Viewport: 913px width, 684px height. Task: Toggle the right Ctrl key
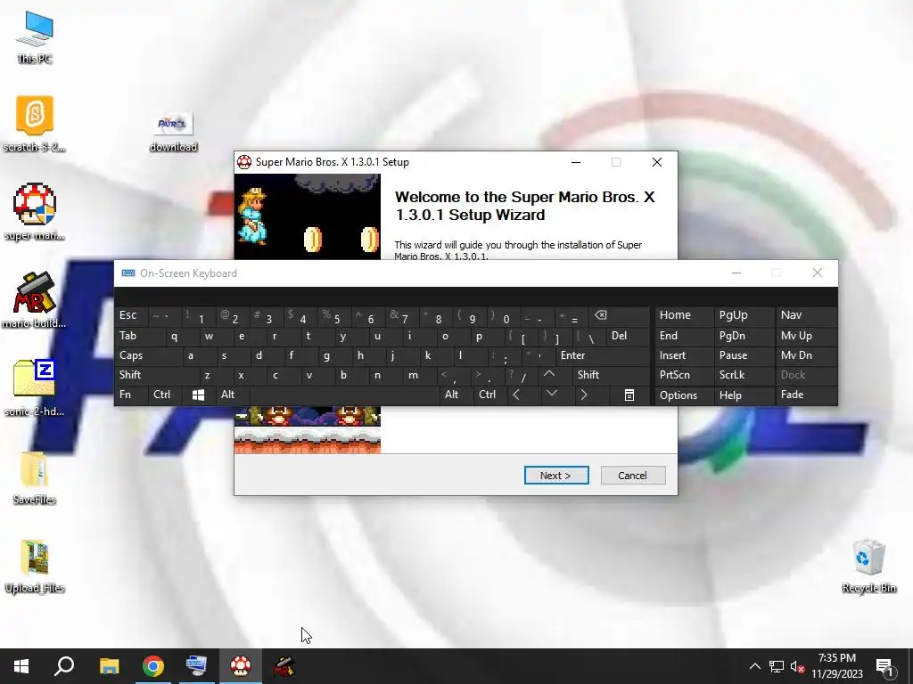coord(489,395)
